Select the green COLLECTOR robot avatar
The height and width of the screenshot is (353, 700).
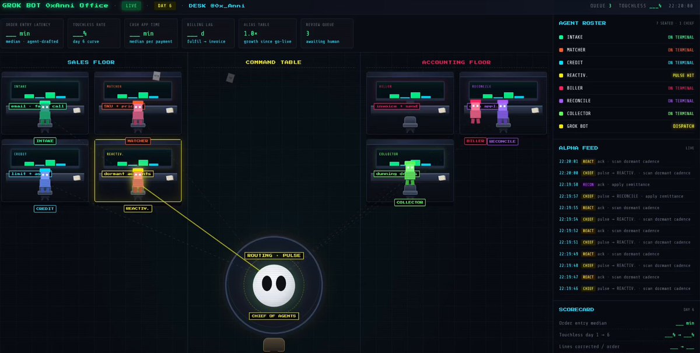point(410,173)
